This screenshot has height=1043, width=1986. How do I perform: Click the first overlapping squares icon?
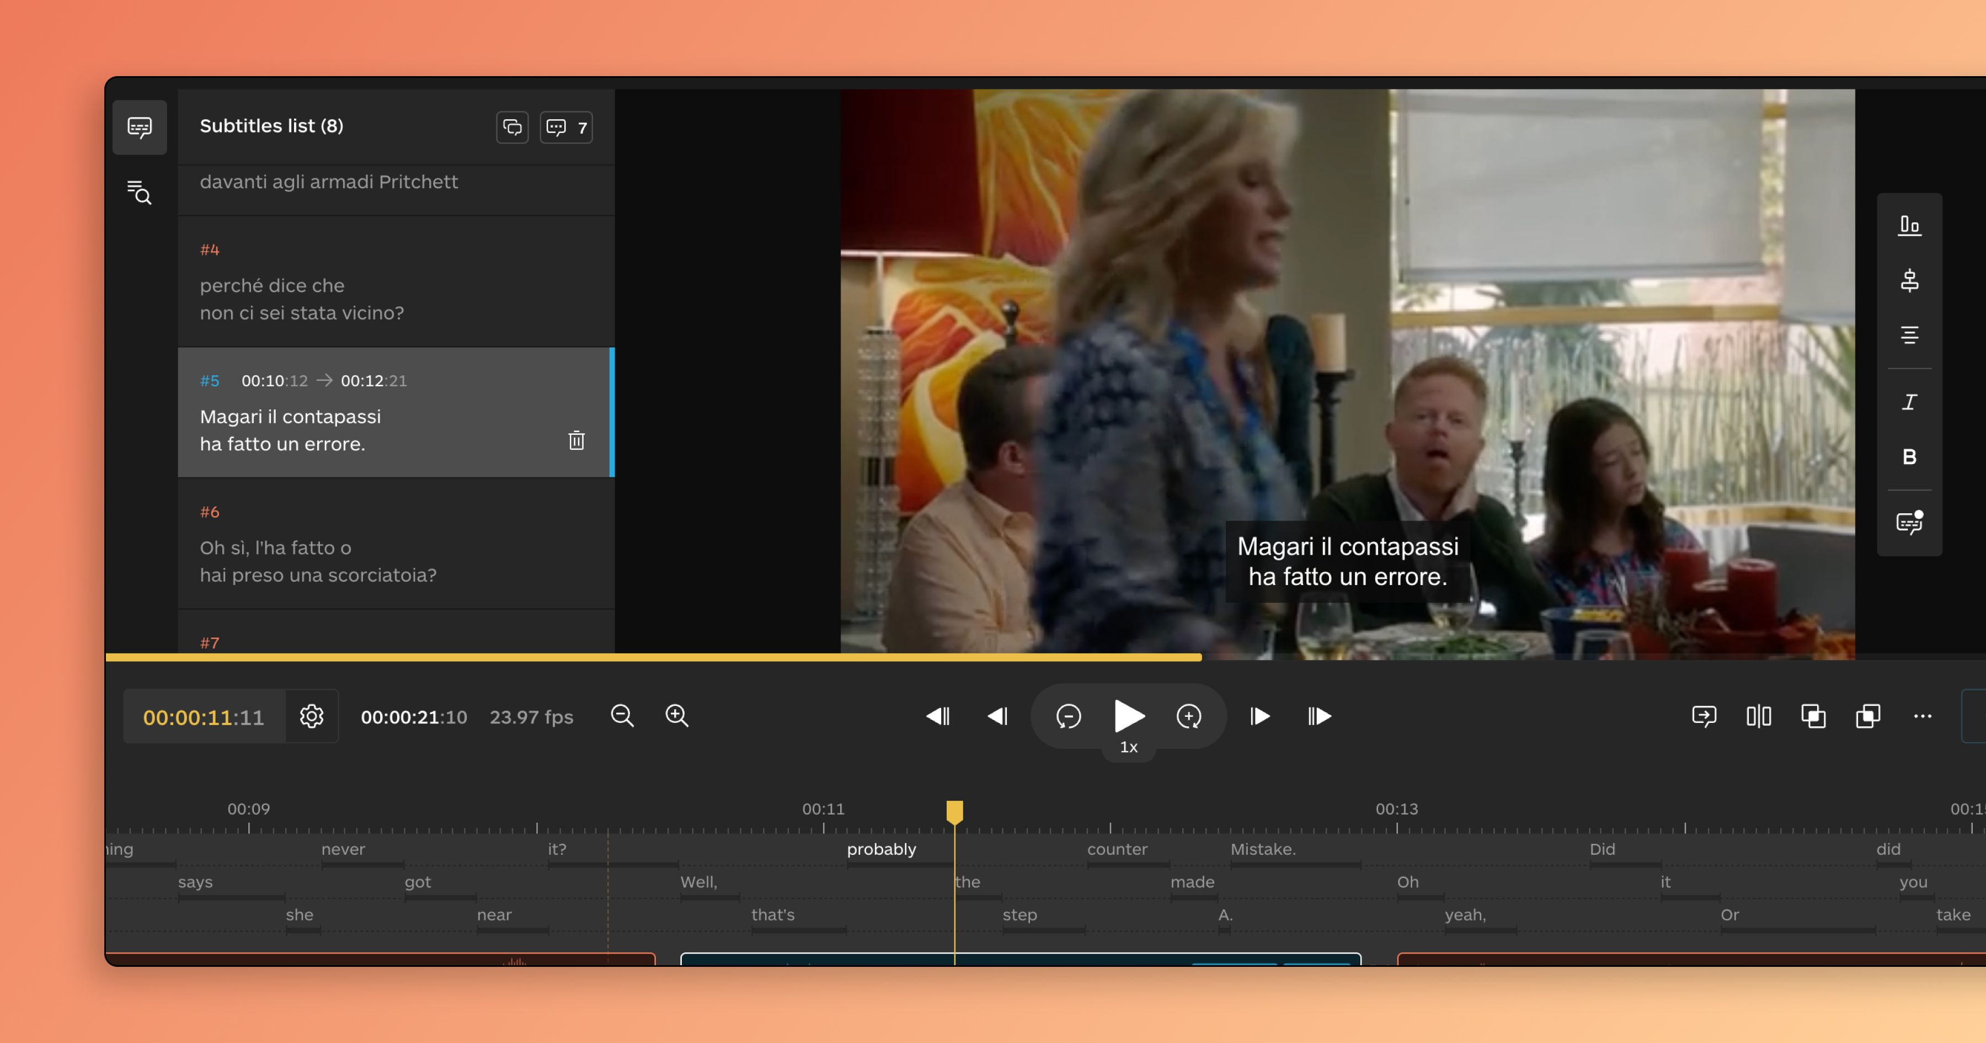point(1813,717)
